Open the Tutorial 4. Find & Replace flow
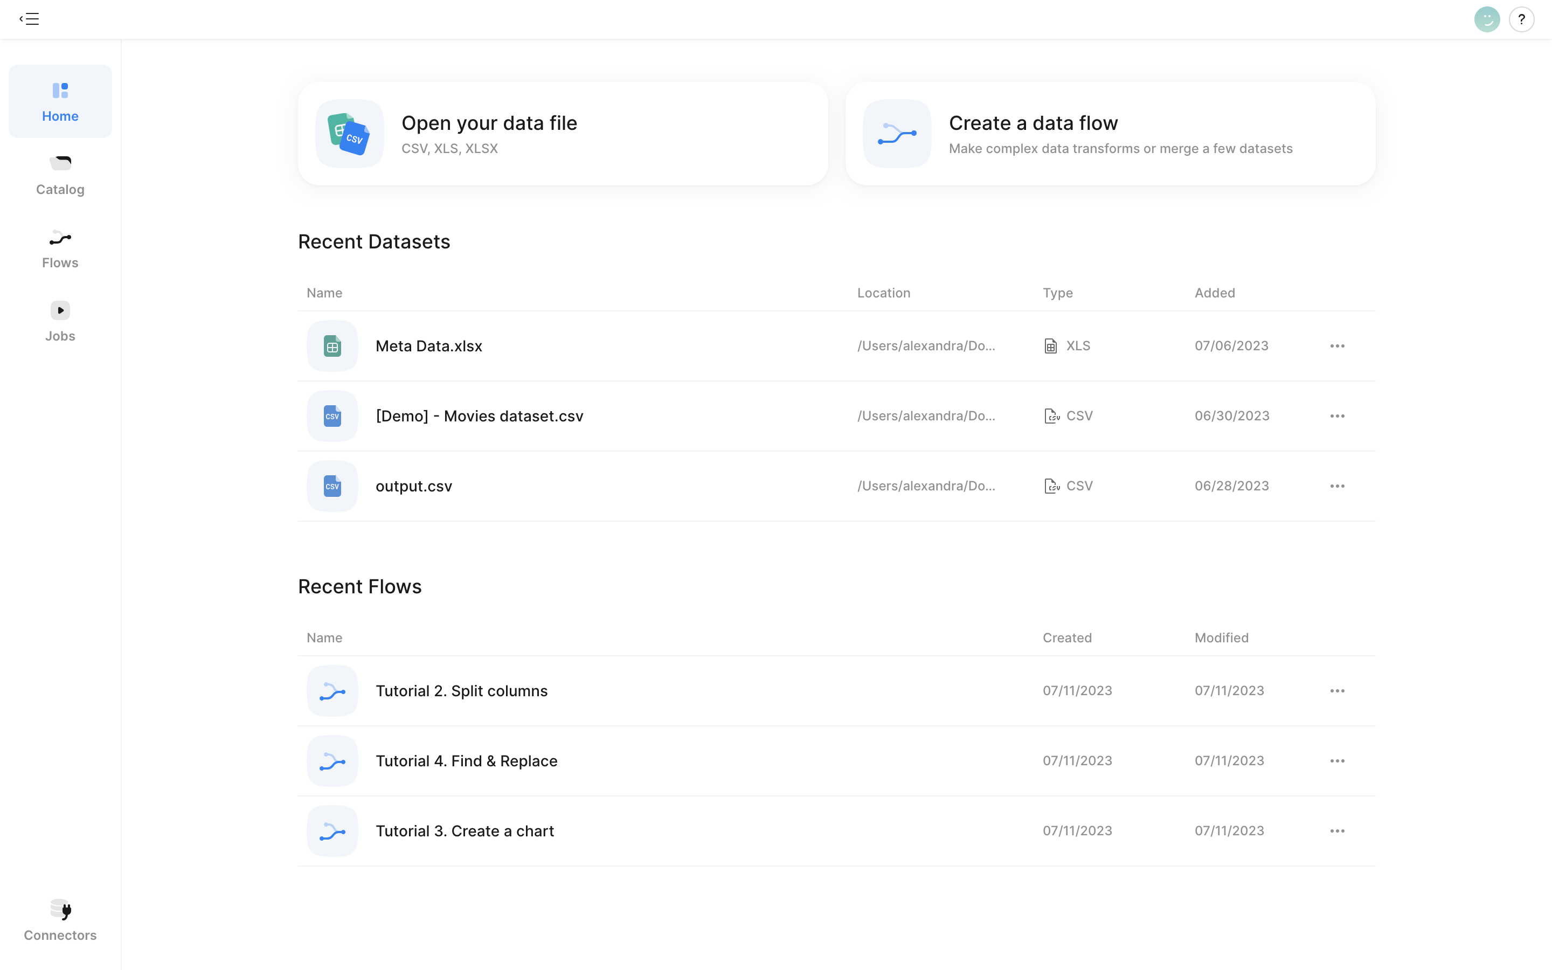Image resolution: width=1552 pixels, height=970 pixels. click(x=466, y=761)
